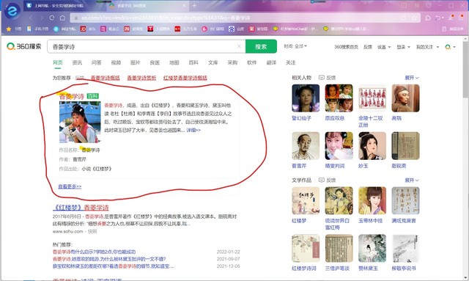Open the 柳敬亭说书 thumbnail
This screenshot has height=281, width=469.
[405, 248]
